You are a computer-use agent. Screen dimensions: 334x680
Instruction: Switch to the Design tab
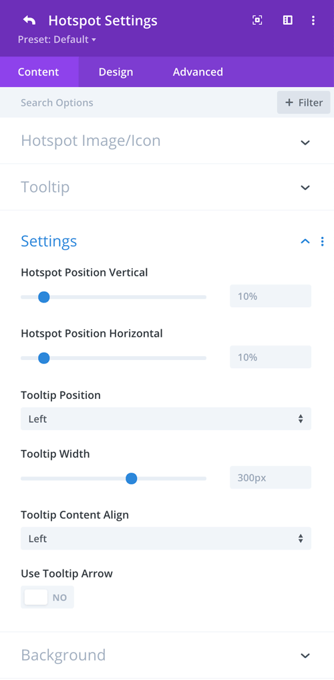pos(116,72)
